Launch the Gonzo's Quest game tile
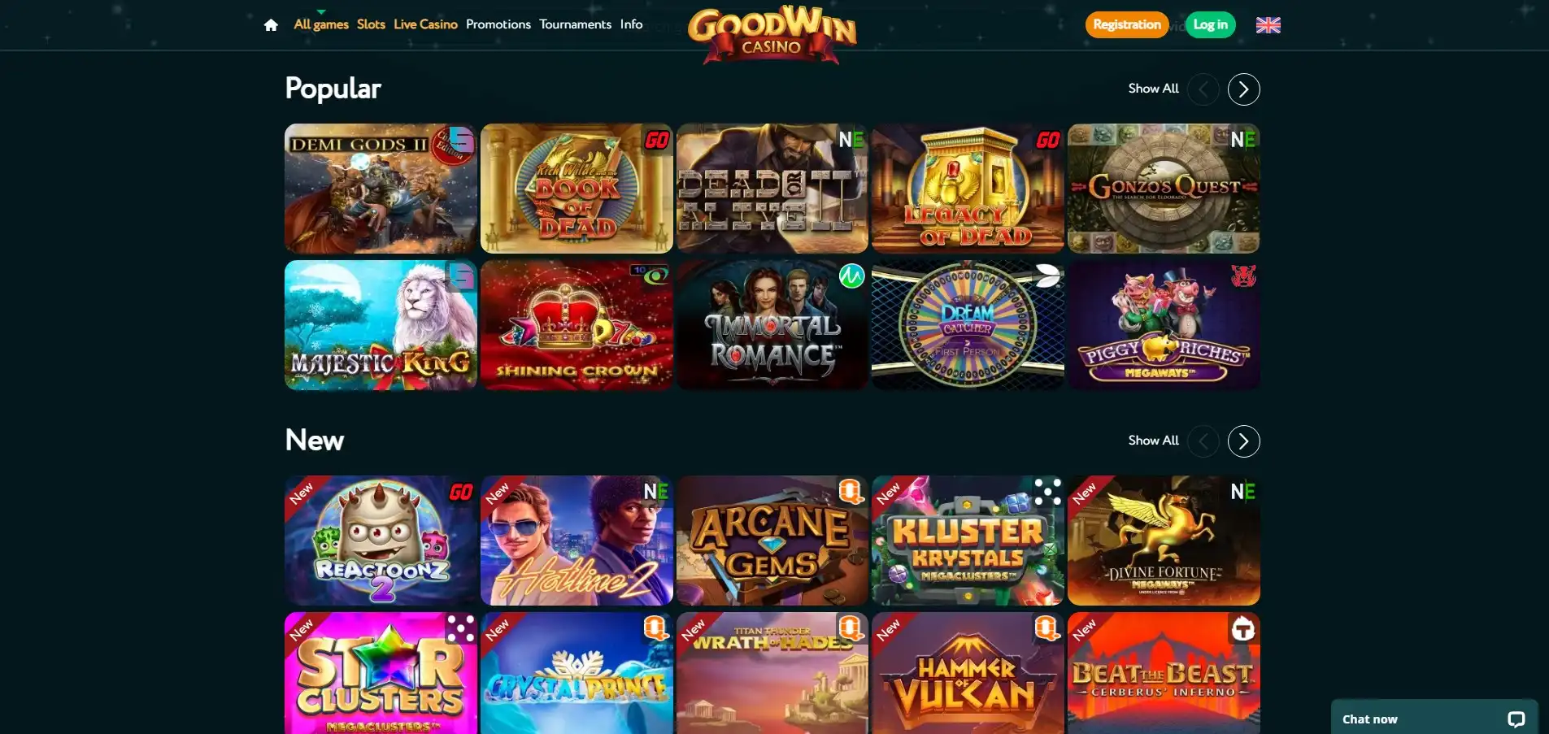Viewport: 1549px width, 734px height. 1164,189
